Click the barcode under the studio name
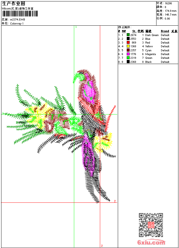 20,14
